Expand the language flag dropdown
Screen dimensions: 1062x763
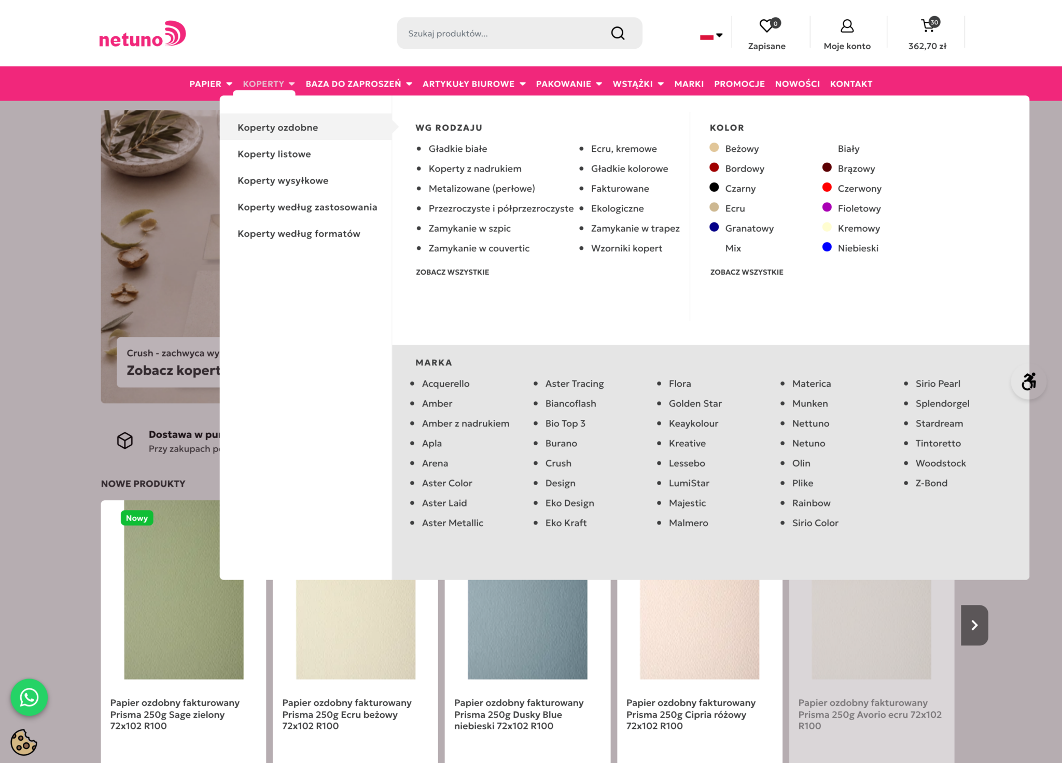click(x=711, y=36)
